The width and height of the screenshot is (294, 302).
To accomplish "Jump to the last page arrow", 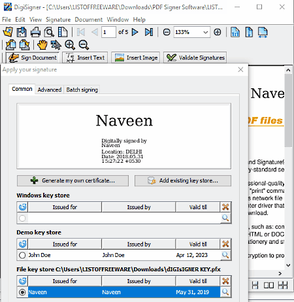I will click(x=149, y=32).
